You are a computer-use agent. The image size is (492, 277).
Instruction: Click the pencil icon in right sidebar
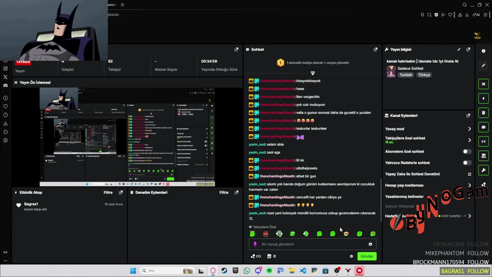[484, 65]
